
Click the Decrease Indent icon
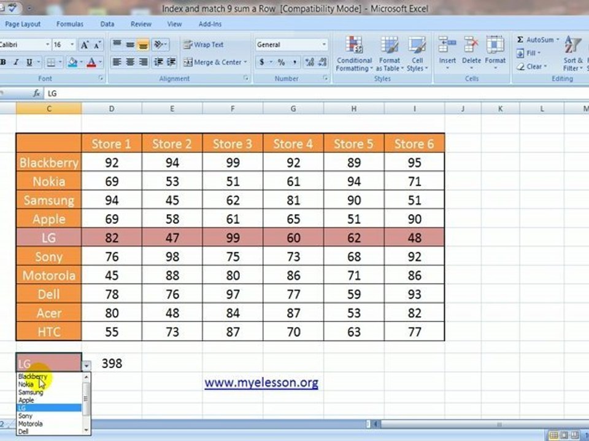tap(158, 62)
